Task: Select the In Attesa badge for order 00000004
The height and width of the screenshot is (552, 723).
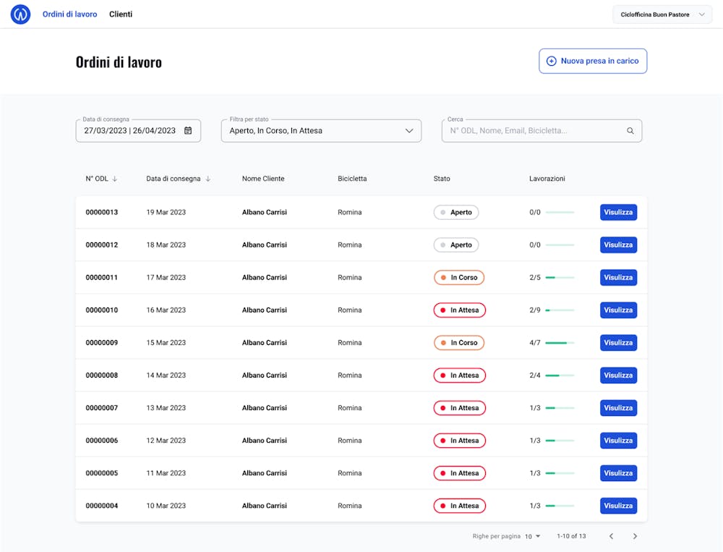Action: pyautogui.click(x=460, y=506)
